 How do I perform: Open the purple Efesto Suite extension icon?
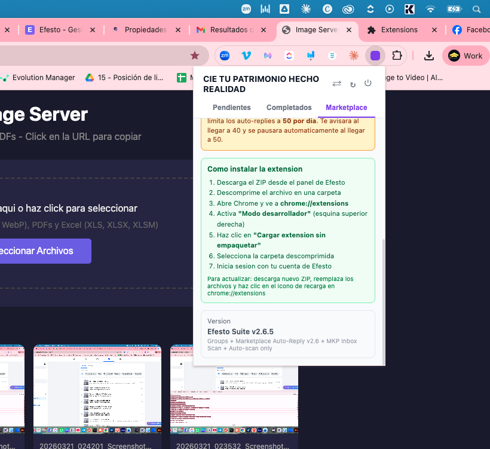pyautogui.click(x=375, y=56)
